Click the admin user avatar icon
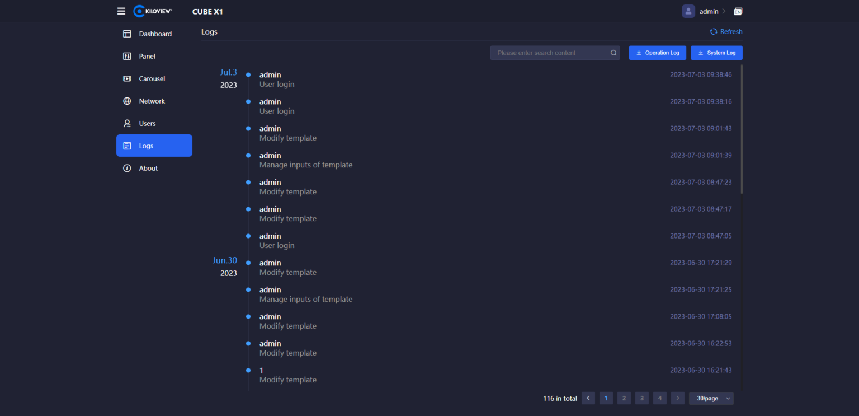This screenshot has height=416, width=859. [688, 11]
